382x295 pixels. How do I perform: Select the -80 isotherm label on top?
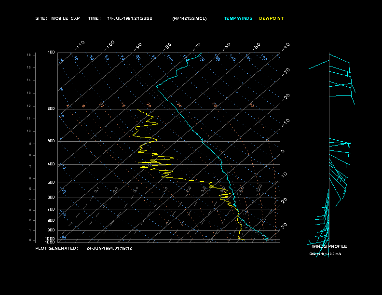click(167, 46)
